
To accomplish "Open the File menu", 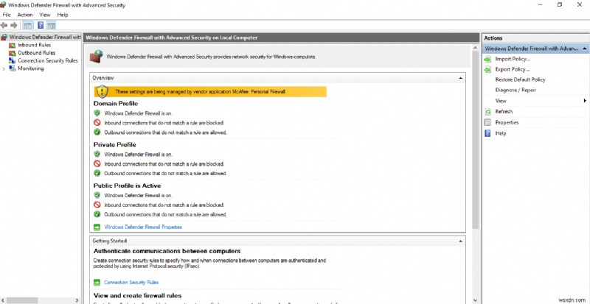I will (x=7, y=15).
